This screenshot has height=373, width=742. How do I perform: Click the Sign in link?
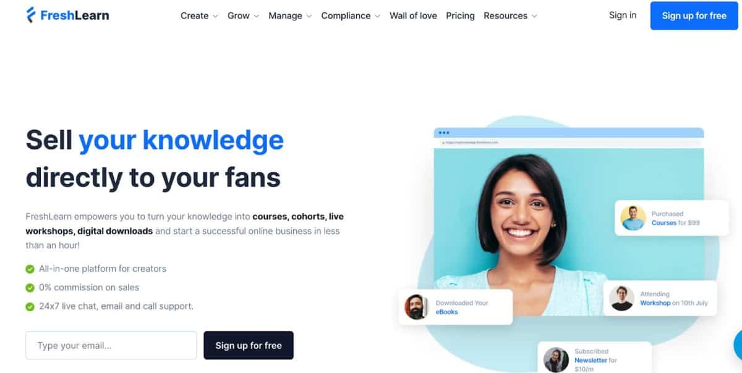tap(623, 15)
